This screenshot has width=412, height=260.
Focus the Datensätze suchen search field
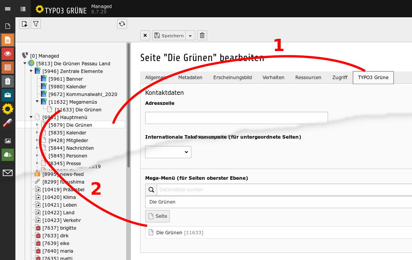point(284,189)
